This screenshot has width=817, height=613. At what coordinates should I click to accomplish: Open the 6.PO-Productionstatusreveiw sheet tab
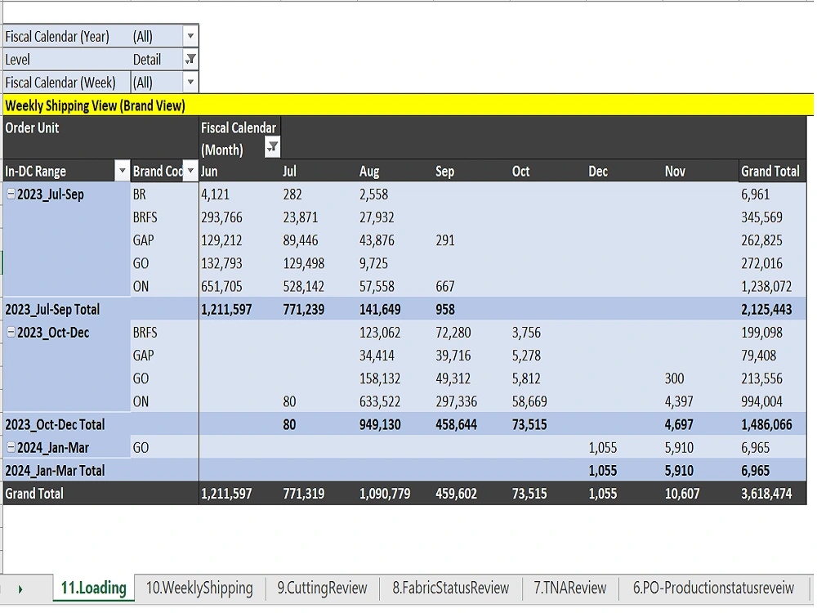coord(713,588)
